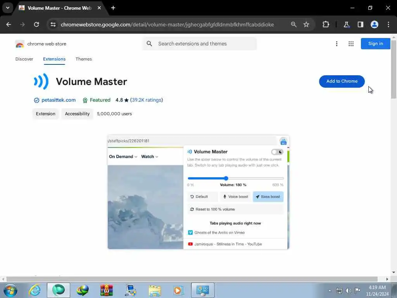Toggle the side panel icon

point(360,24)
